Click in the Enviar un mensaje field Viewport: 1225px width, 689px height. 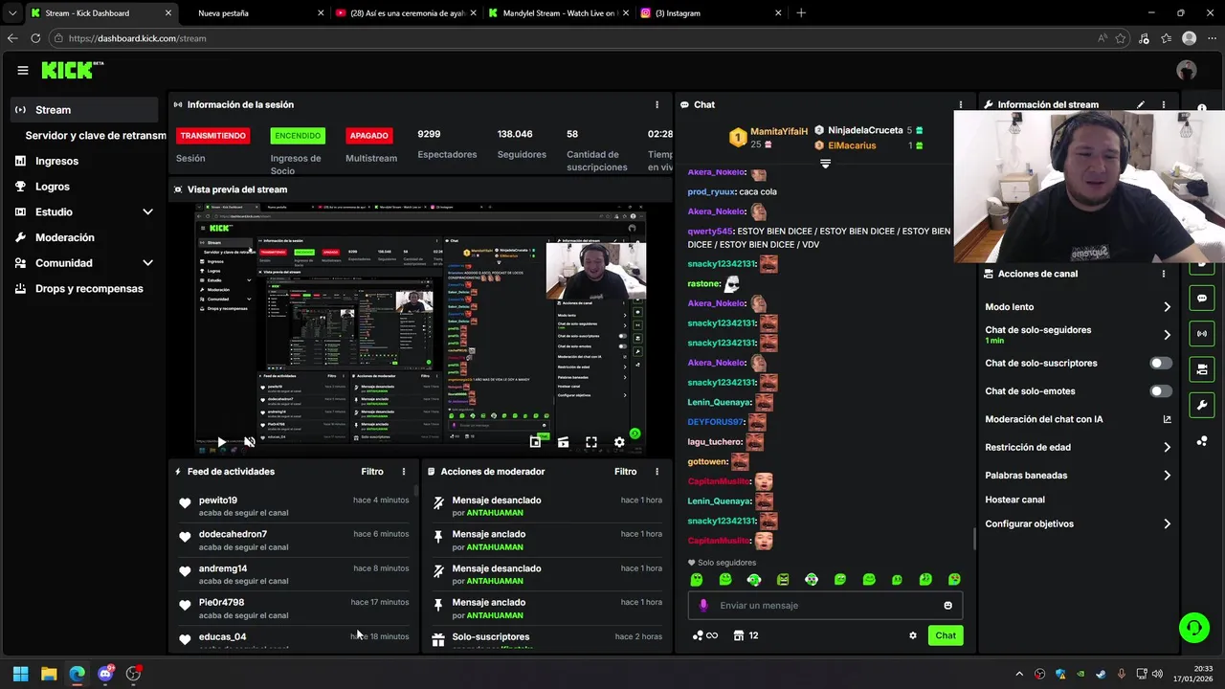(825, 606)
